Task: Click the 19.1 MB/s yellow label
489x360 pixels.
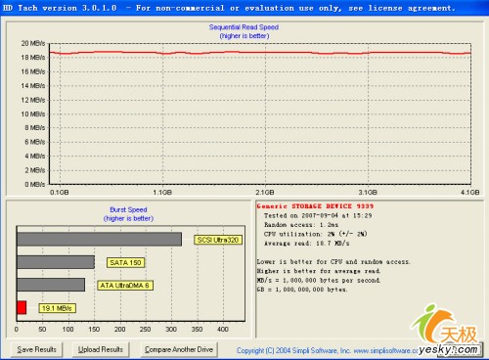Action: point(58,308)
